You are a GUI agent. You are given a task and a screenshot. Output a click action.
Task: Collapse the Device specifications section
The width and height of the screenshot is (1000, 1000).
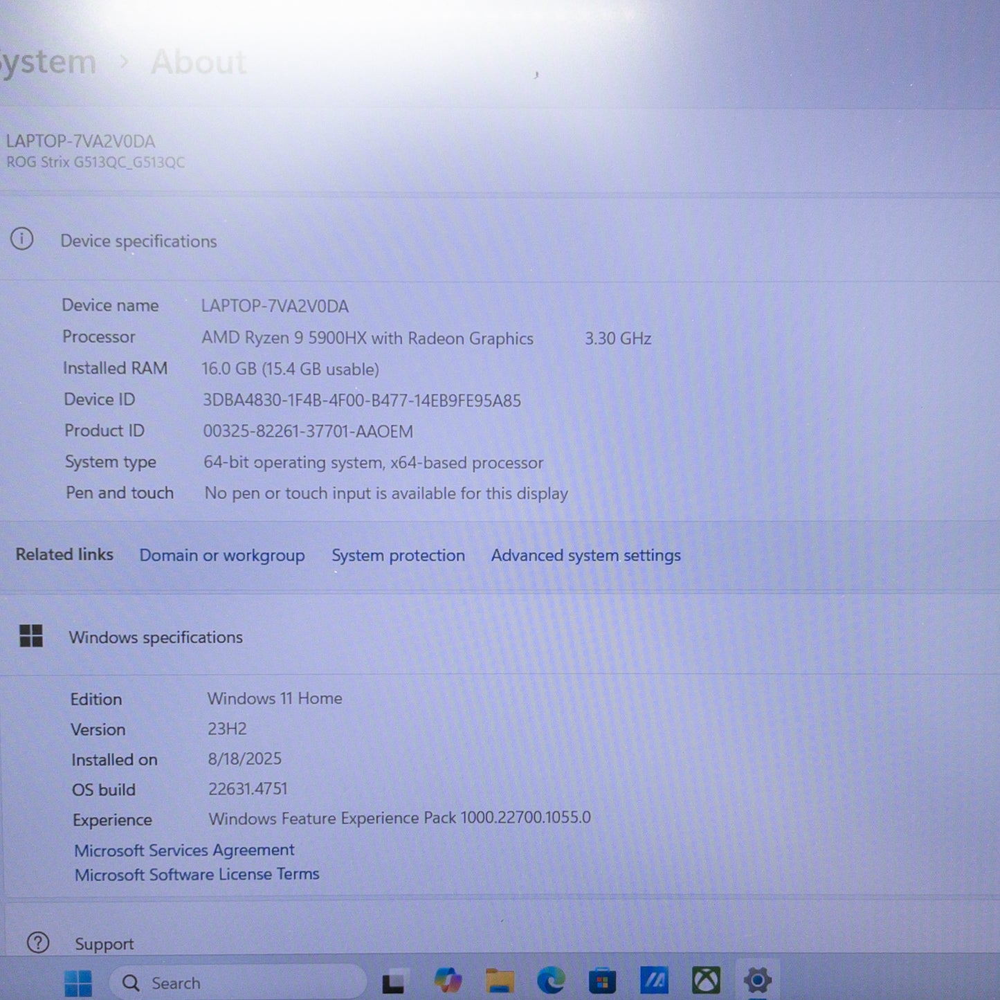500,241
